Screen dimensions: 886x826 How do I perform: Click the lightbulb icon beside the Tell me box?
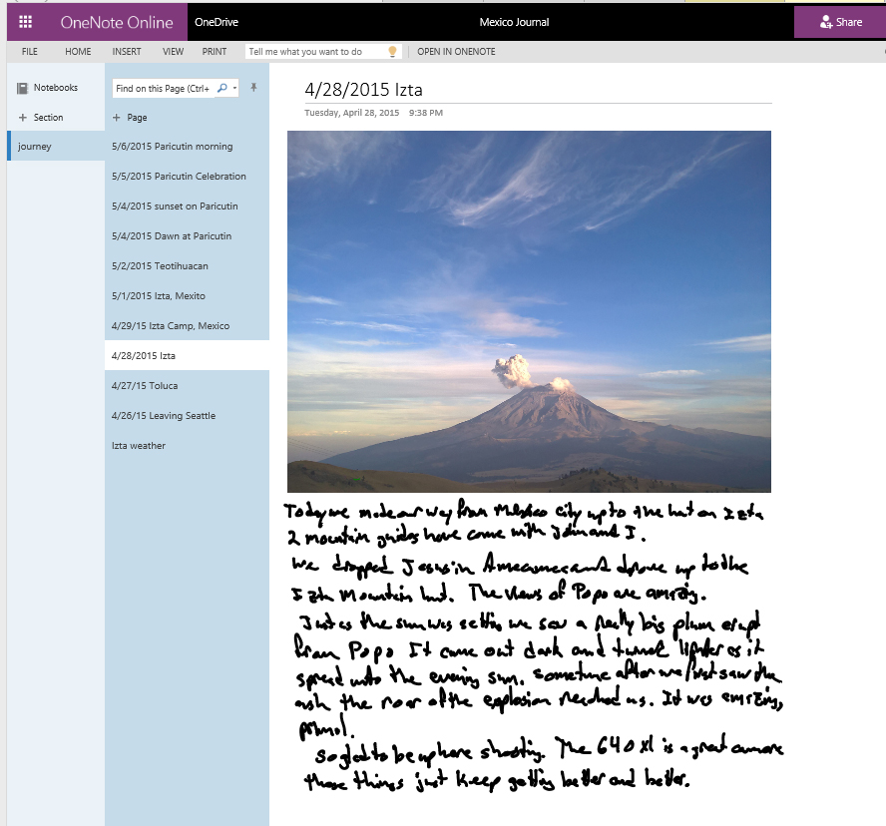click(x=392, y=51)
